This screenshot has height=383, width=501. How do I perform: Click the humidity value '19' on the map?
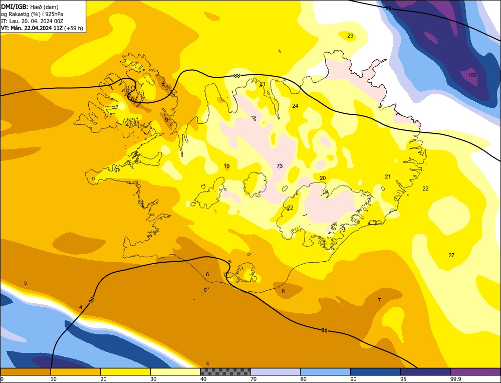[x=226, y=166]
